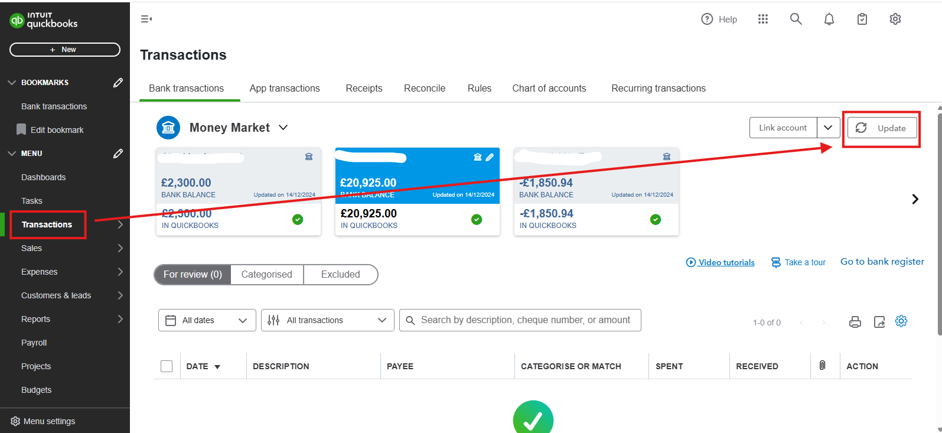Sort by the DATE column

coord(203,366)
